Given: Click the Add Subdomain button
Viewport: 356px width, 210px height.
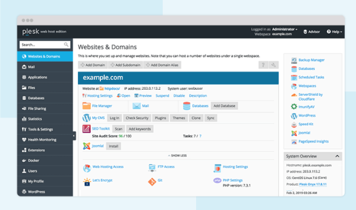Looking at the screenshot, I should coord(125,65).
